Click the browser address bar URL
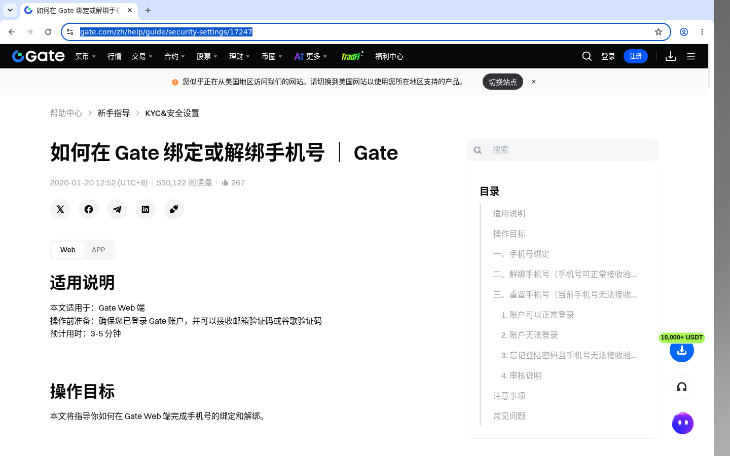 (166, 32)
